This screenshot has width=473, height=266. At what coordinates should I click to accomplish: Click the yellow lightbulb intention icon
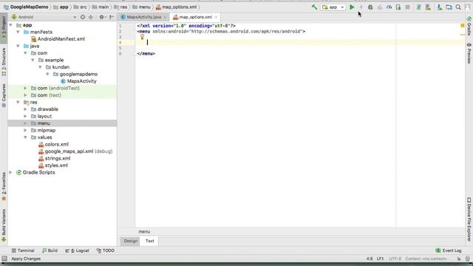pyautogui.click(x=142, y=37)
